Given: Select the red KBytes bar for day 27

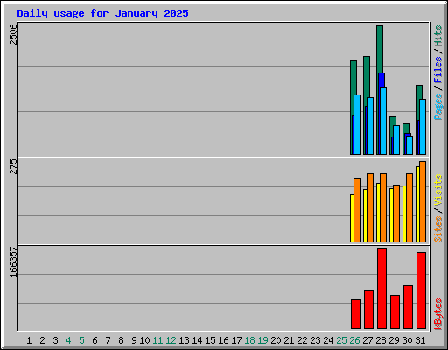Looking at the screenshot, I should pyautogui.click(x=368, y=310).
